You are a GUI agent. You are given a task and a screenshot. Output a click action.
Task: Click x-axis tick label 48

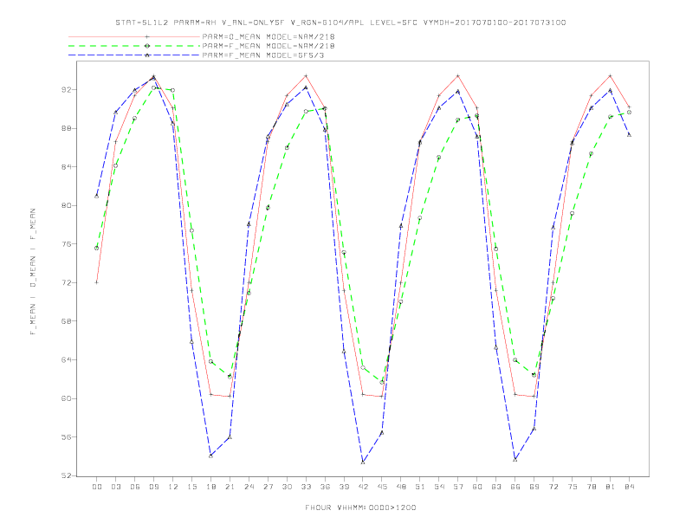[401, 487]
